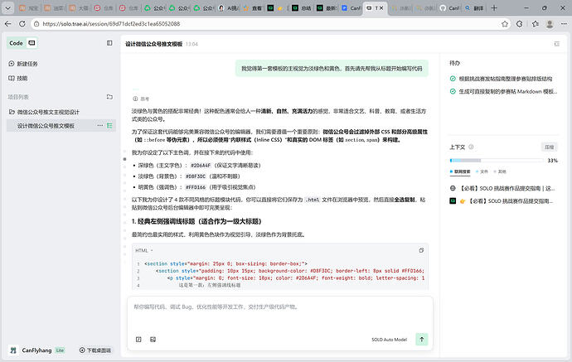
Task: Select the 联网搜索 context filter tab
Action: 464,171
